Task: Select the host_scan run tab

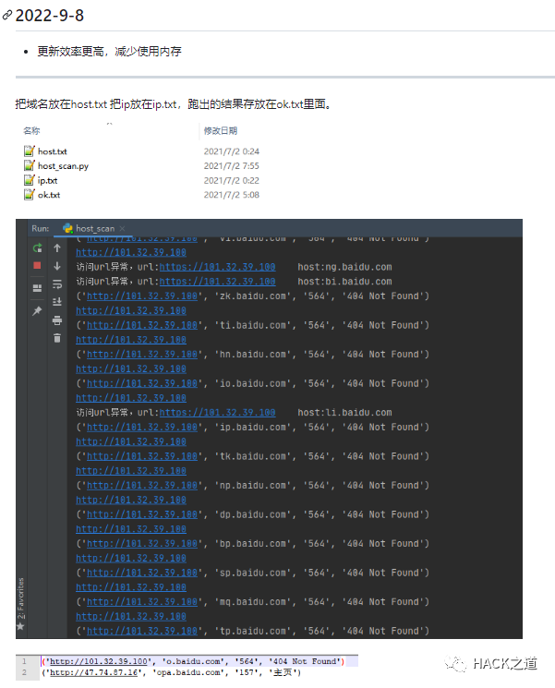Action: (x=95, y=229)
